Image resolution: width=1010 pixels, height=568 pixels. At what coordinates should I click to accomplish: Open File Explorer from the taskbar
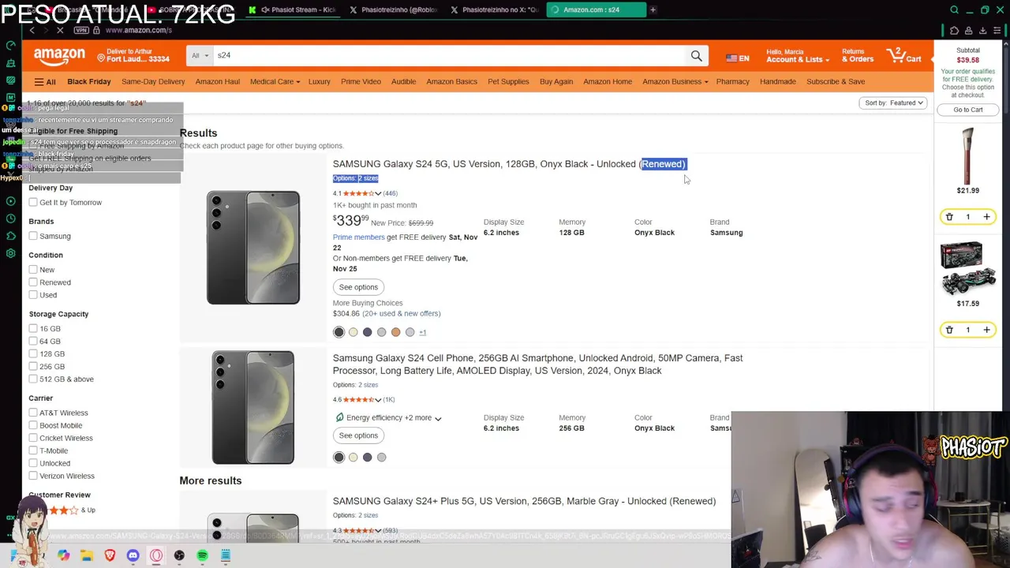coord(87,556)
